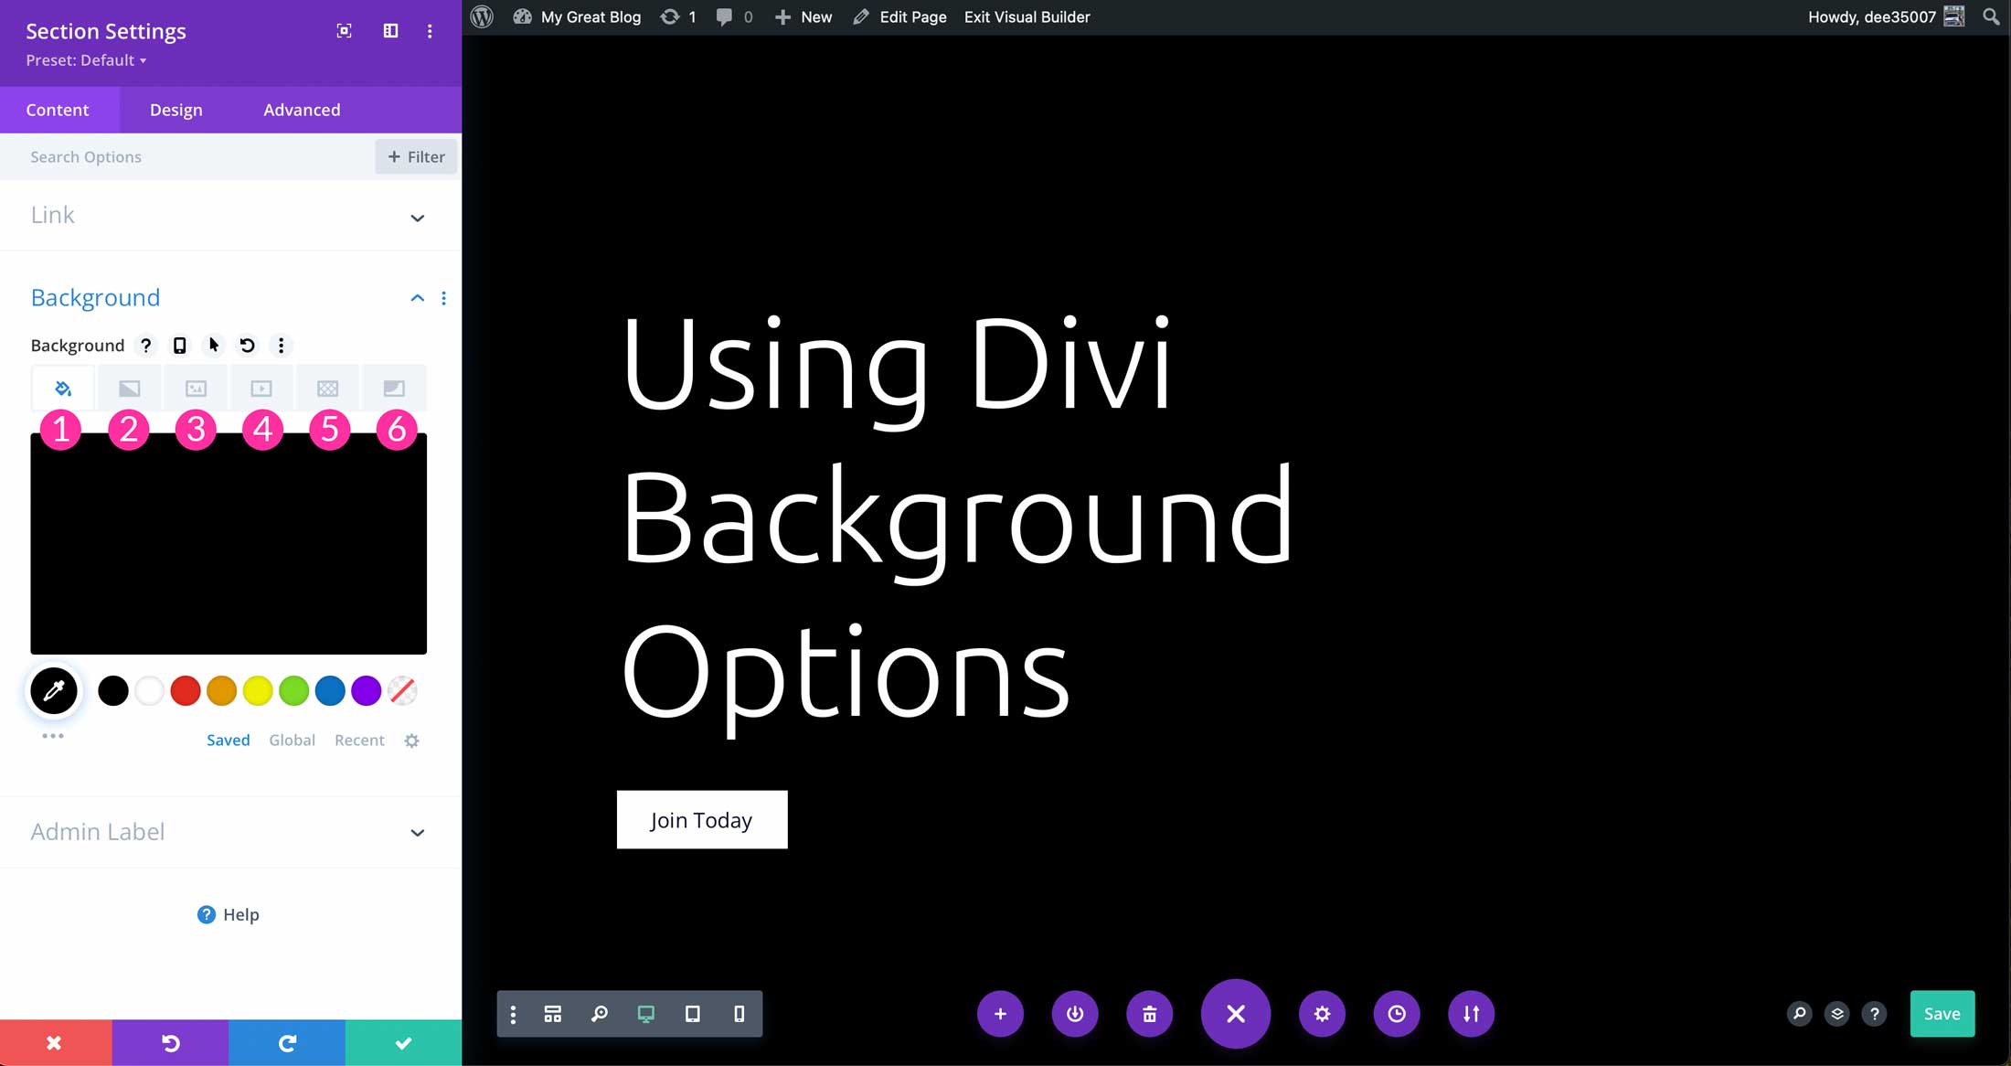Click the Saved color palette tab
This screenshot has width=2011, height=1066.
pos(228,739)
